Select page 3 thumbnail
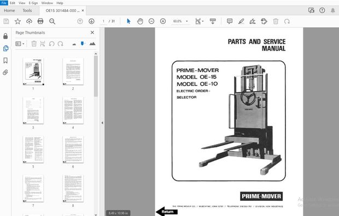This screenshot has height=216, width=339. pos(33,111)
